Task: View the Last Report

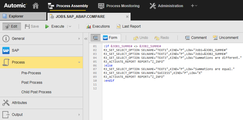Action: 128,26
